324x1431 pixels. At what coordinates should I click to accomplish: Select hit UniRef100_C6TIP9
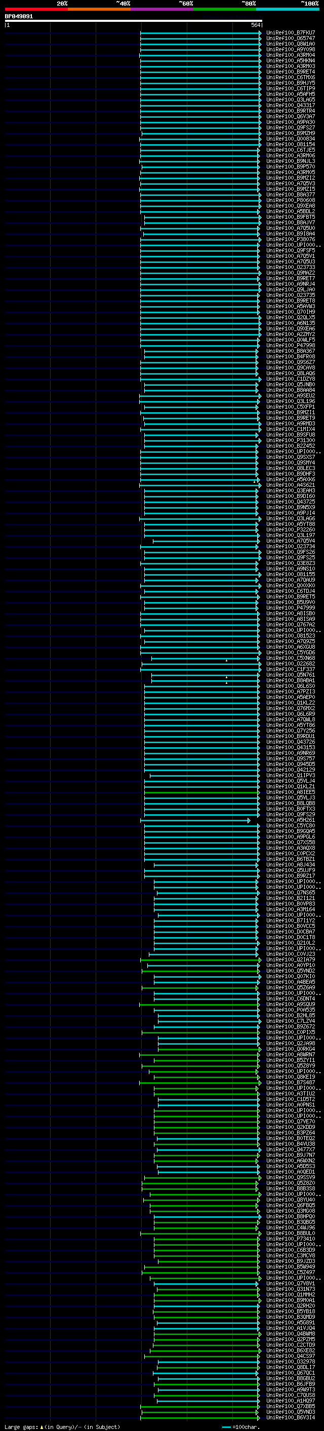[x=290, y=88]
